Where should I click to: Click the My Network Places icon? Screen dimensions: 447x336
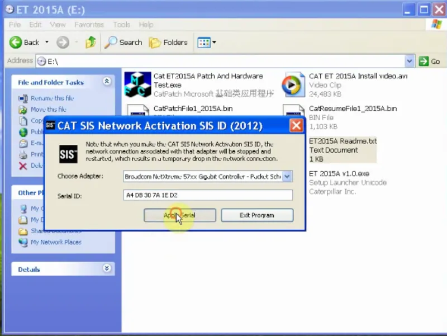[23, 243]
